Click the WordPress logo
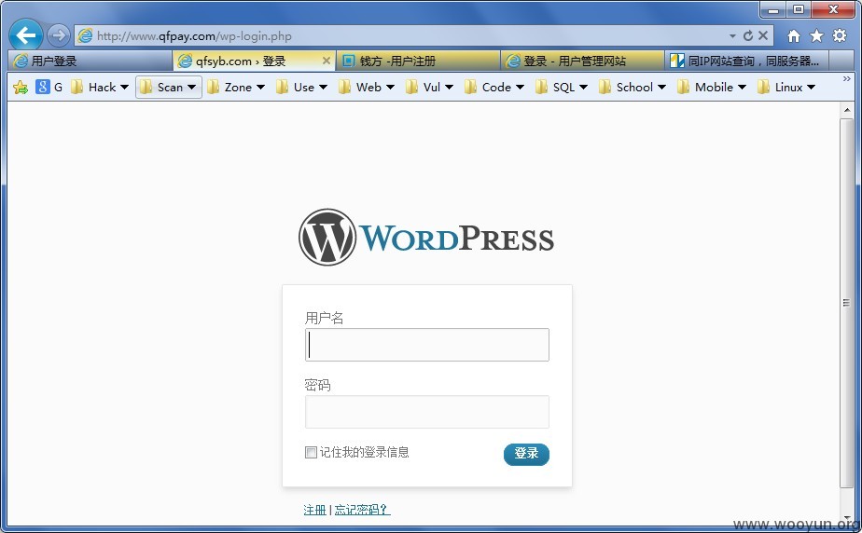This screenshot has height=533, width=862. pyautogui.click(x=426, y=237)
